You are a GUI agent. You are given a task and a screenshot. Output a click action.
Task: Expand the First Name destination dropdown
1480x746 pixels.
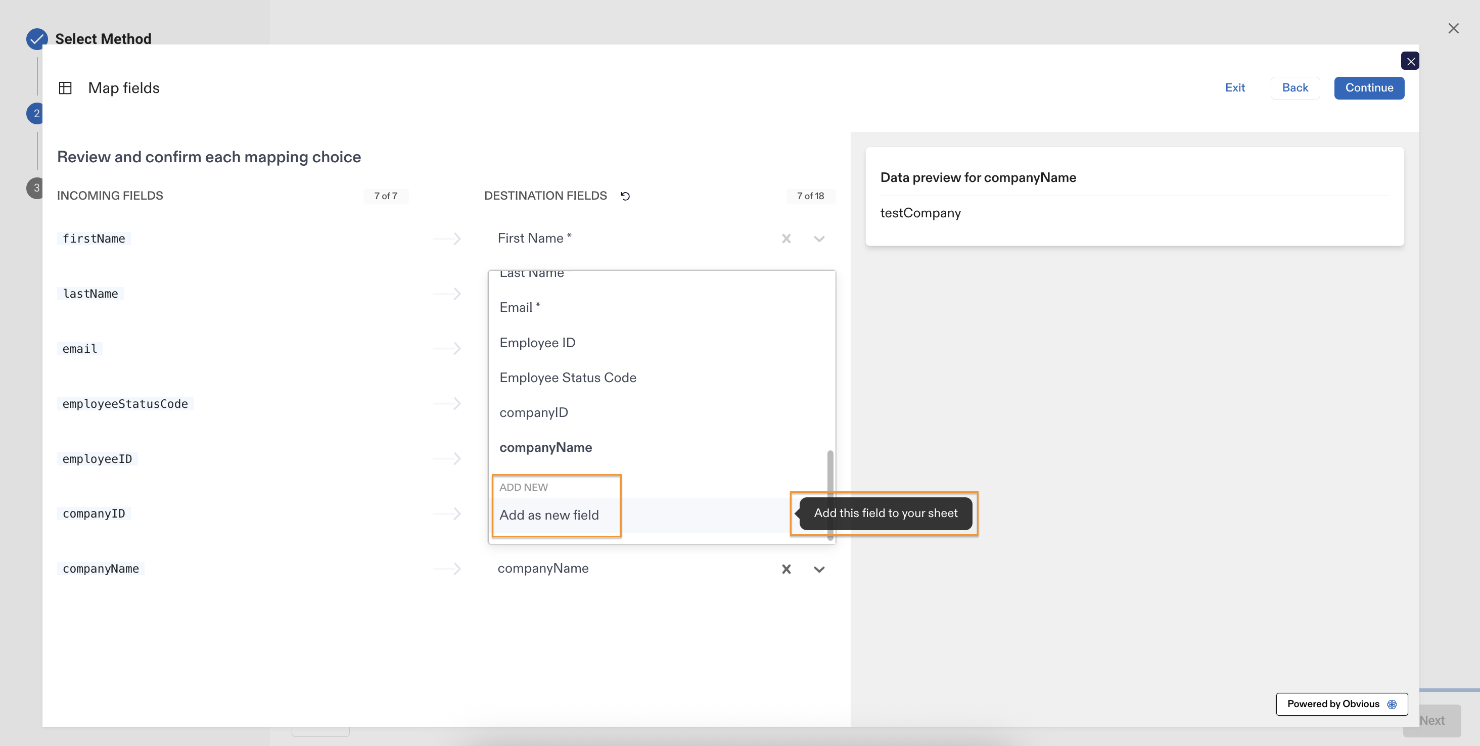coord(819,239)
